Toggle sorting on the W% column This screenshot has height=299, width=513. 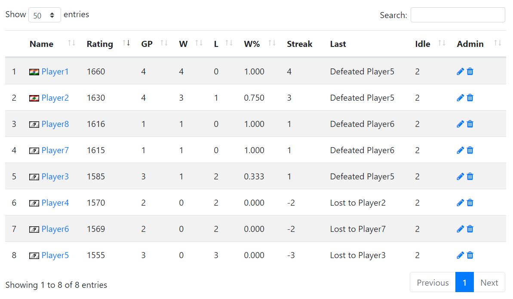(x=272, y=43)
